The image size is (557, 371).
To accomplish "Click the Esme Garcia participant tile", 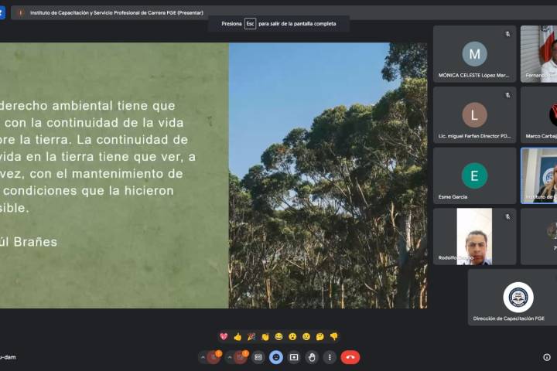I will coord(474,175).
